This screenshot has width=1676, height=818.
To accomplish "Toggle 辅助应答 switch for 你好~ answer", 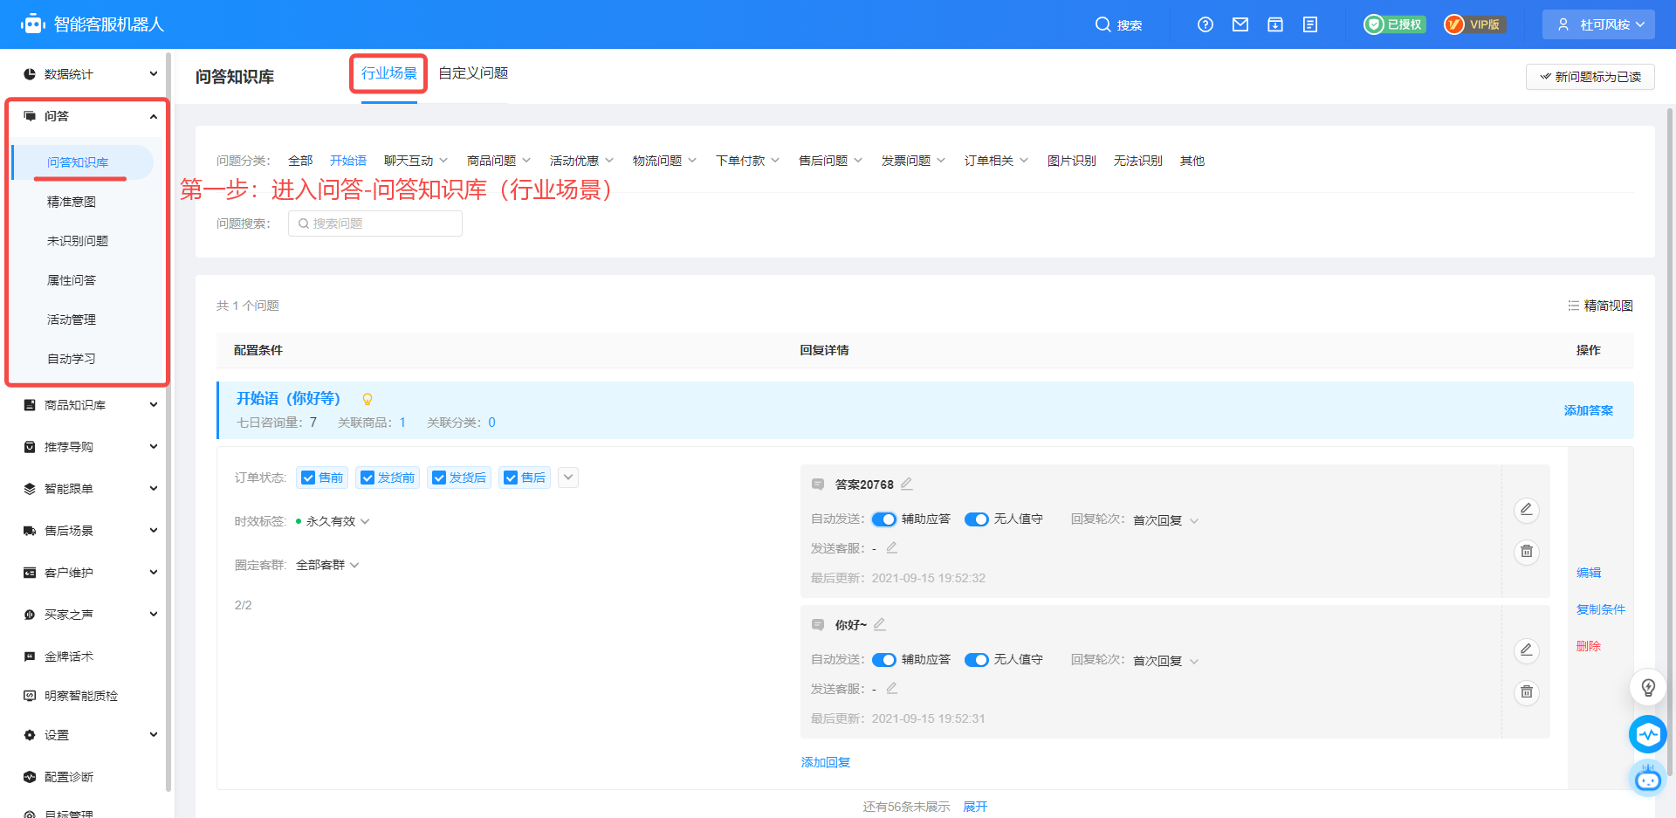I will point(884,660).
